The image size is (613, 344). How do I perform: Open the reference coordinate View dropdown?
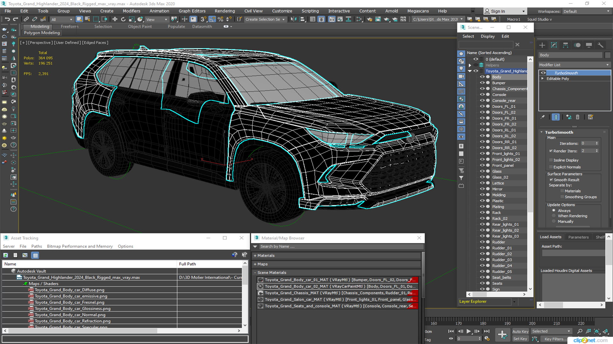[x=157, y=19]
